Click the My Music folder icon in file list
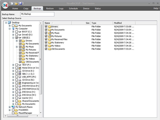The height and width of the screenshot is (120, 160). [50, 33]
